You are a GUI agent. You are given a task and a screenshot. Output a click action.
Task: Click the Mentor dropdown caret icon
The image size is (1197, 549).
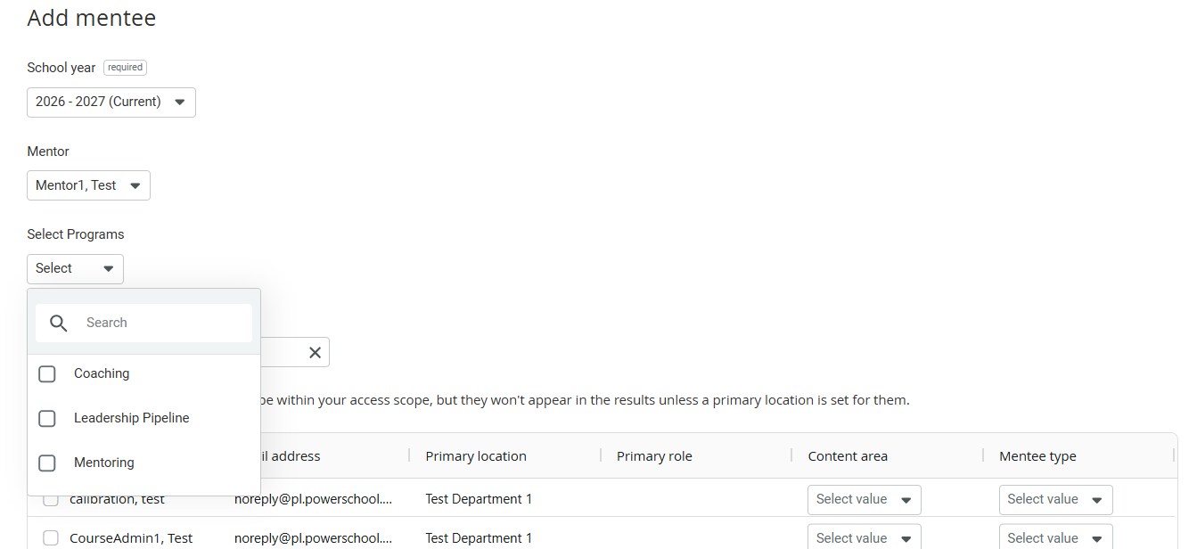(135, 186)
